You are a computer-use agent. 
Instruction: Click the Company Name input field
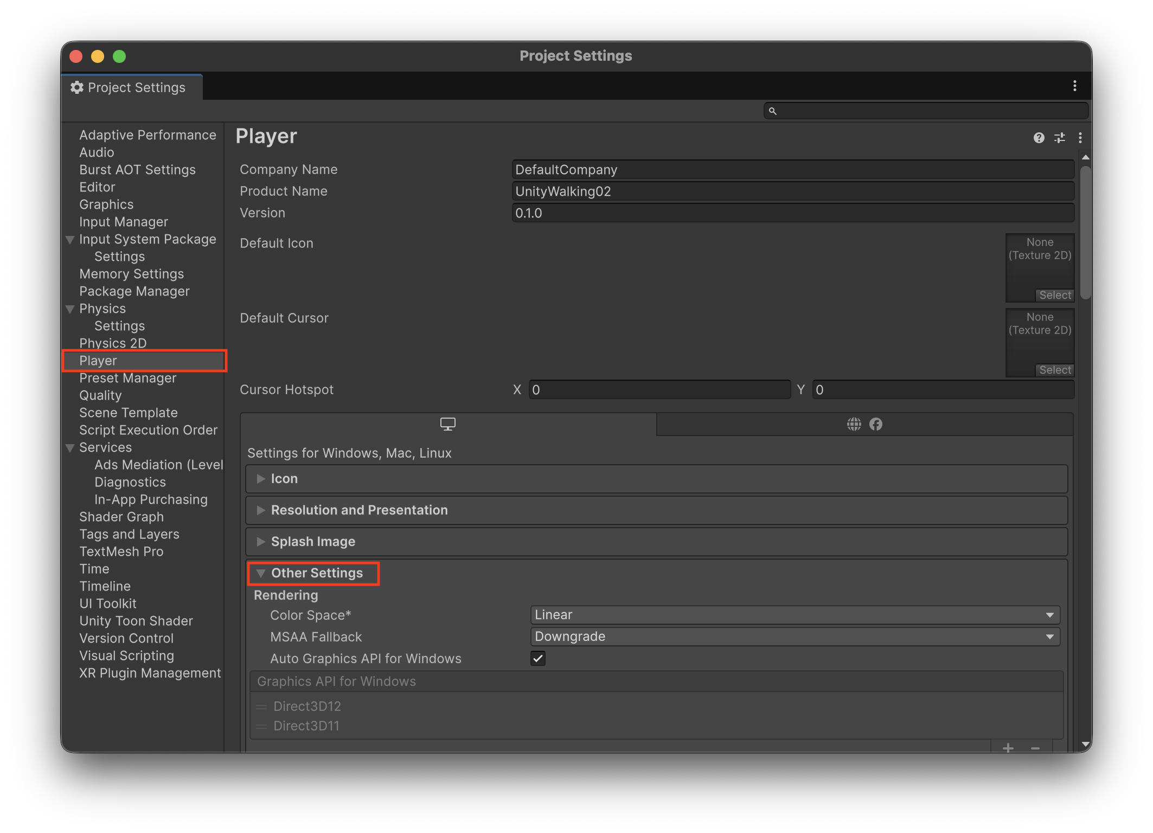point(793,170)
